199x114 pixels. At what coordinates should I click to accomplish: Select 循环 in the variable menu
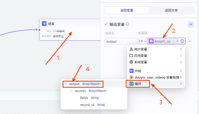[156, 84]
